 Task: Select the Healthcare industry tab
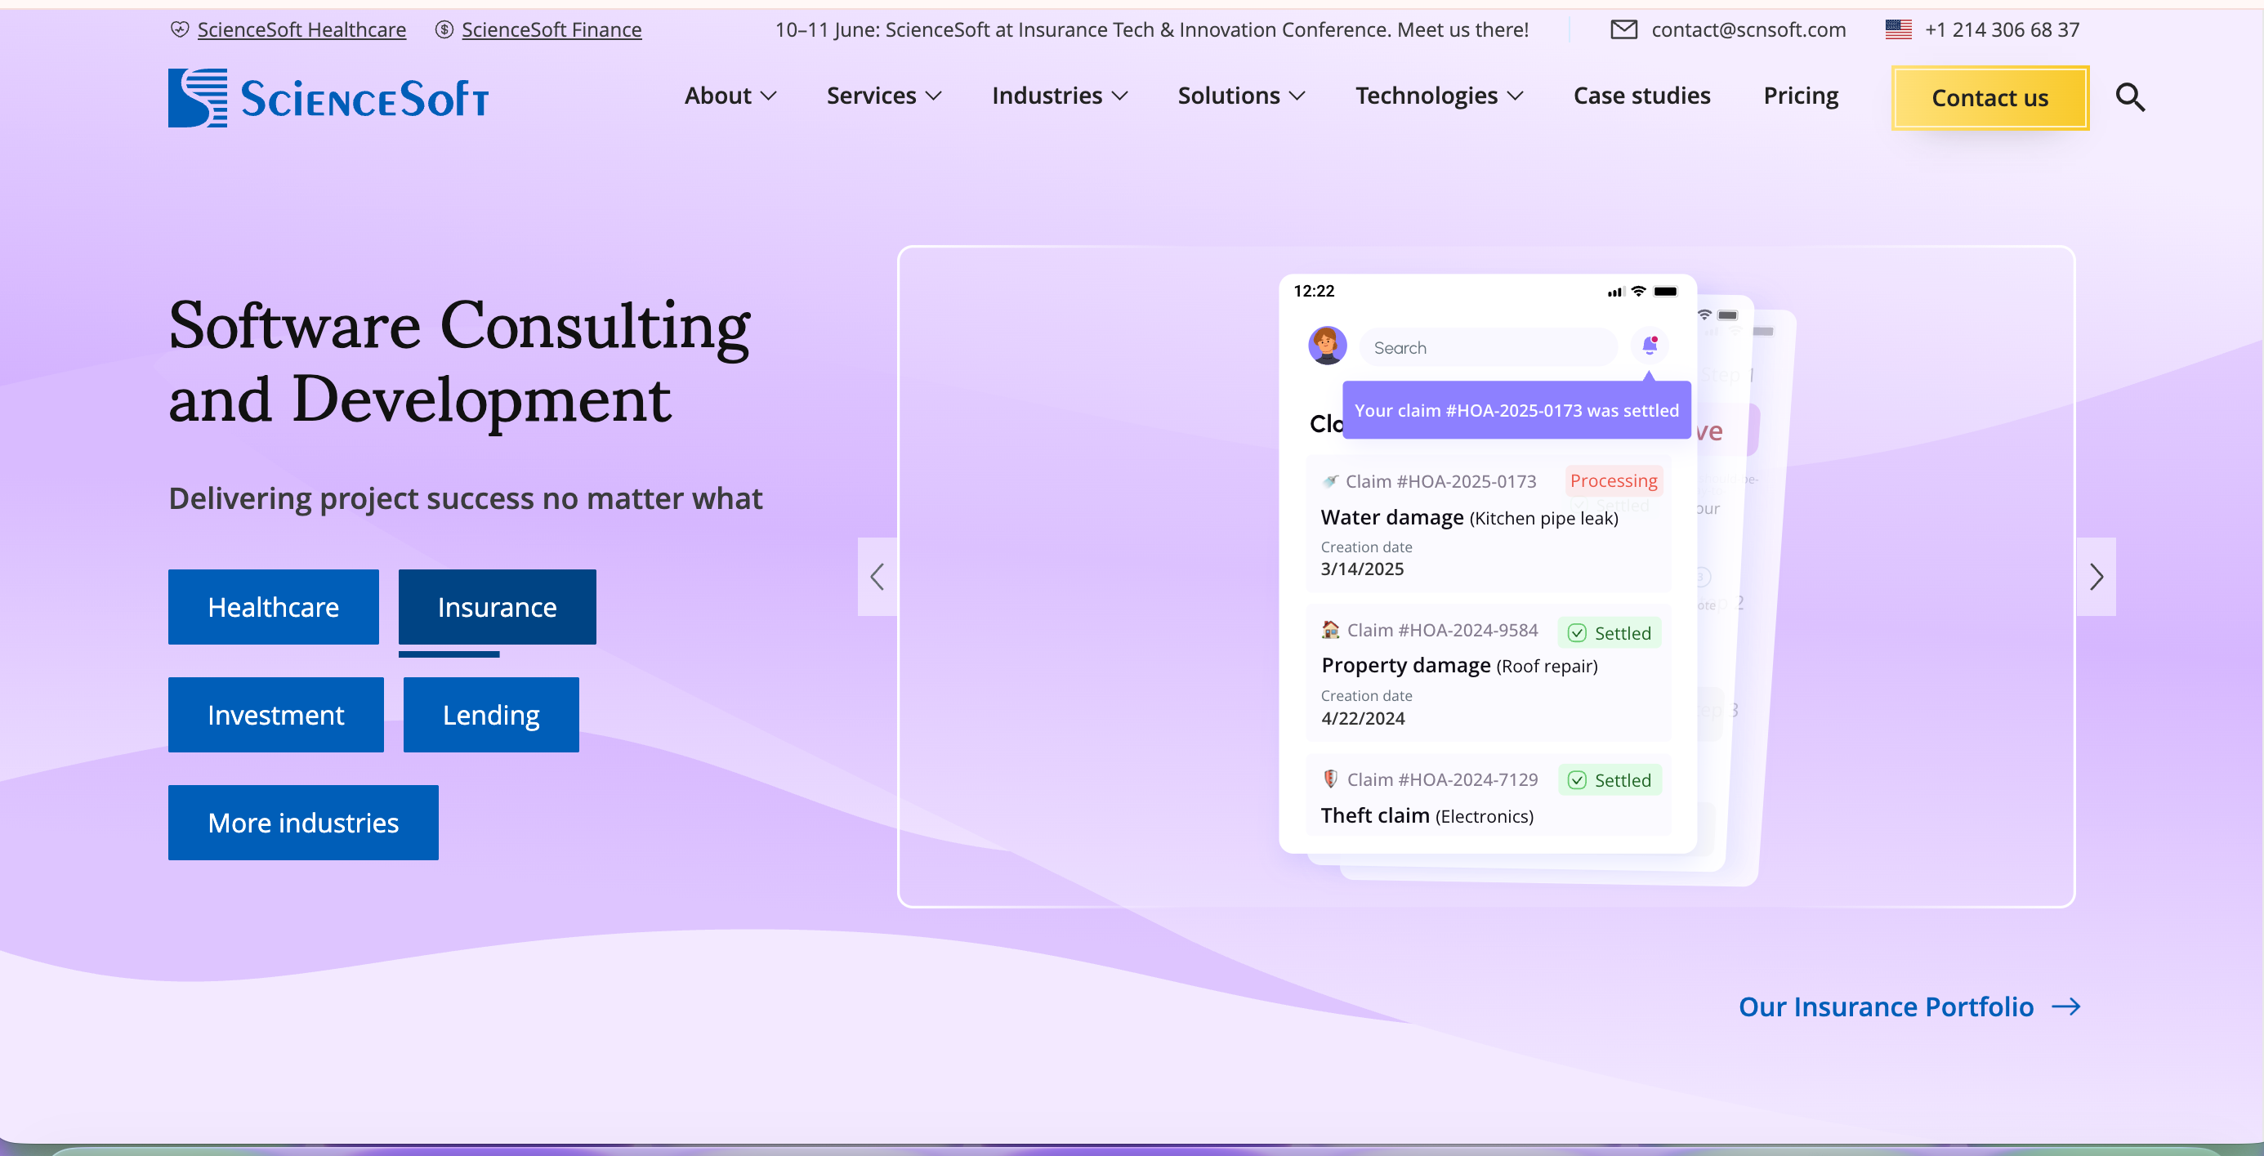tap(274, 606)
